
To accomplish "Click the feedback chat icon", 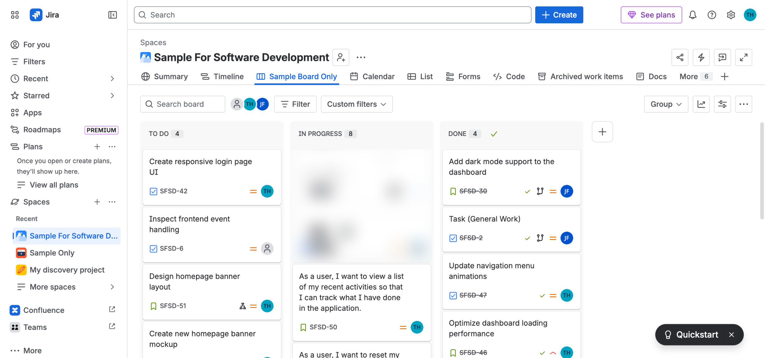I will pyautogui.click(x=722, y=57).
